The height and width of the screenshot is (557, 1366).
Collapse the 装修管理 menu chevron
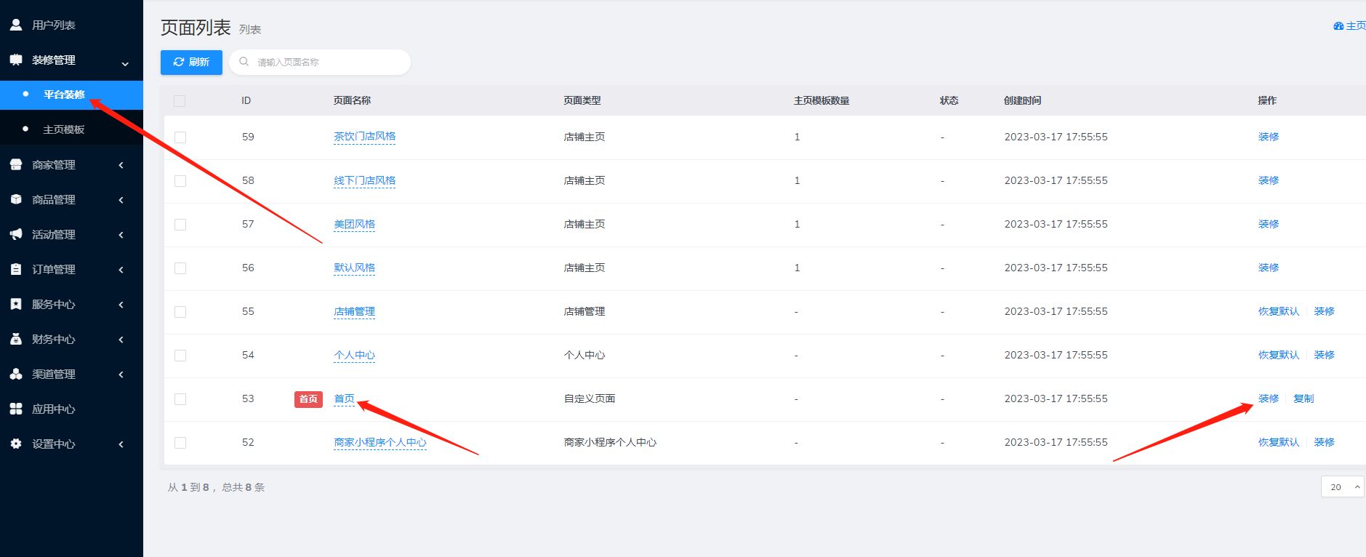(x=125, y=64)
